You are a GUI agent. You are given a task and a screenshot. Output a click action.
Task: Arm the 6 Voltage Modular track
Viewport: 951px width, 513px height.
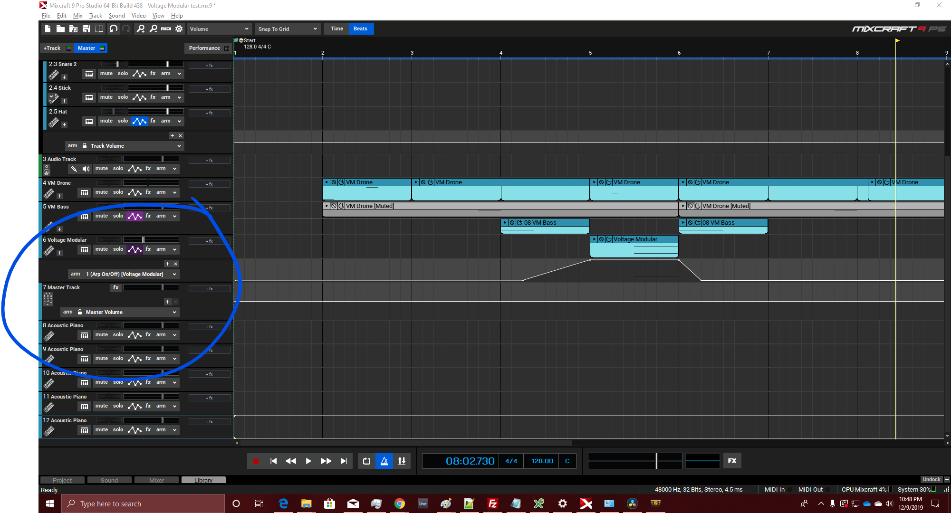pyautogui.click(x=161, y=249)
